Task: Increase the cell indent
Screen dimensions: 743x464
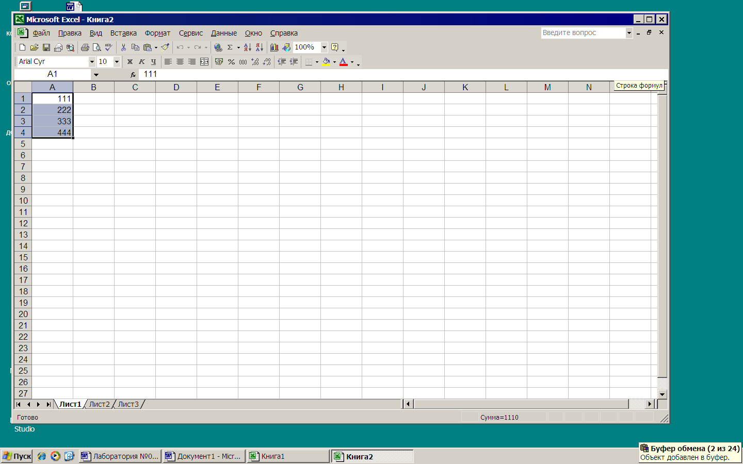Action: (x=294, y=62)
